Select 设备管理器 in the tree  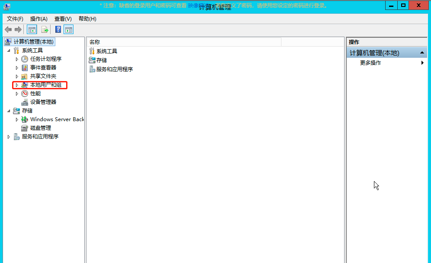pos(43,102)
